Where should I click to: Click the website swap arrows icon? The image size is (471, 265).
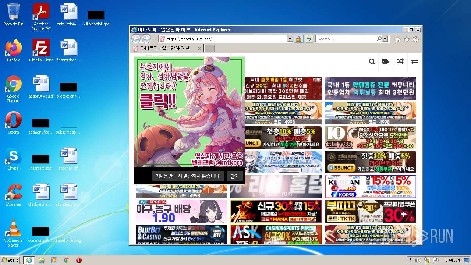[415, 61]
